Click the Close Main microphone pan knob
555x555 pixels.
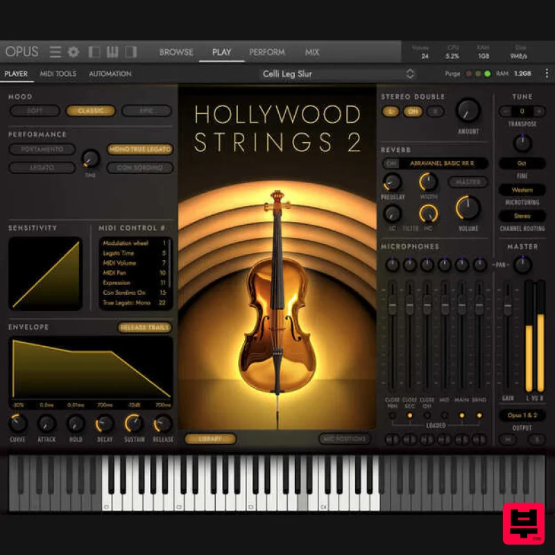click(x=392, y=265)
